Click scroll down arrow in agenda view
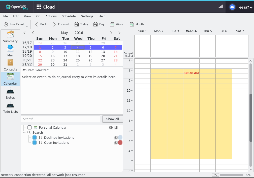The width and height of the screenshot is (254, 178). pos(250,169)
